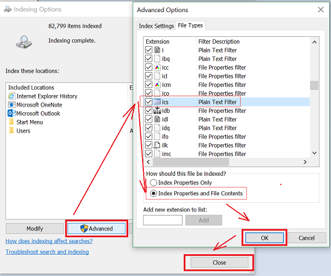
Task: Click the Internet Explorer History icon
Action: [12, 96]
